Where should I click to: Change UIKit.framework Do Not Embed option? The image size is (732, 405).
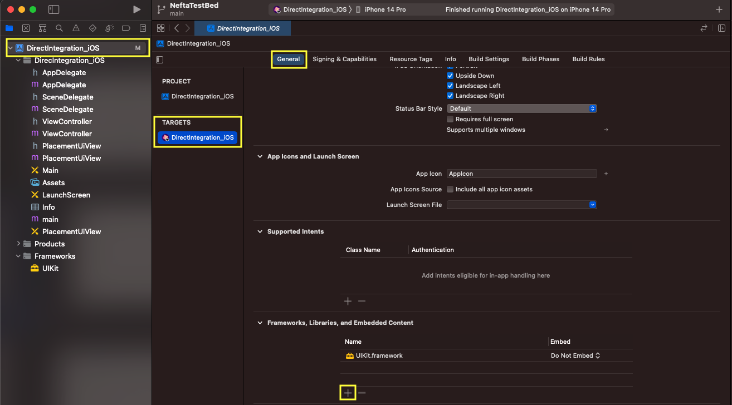click(575, 355)
